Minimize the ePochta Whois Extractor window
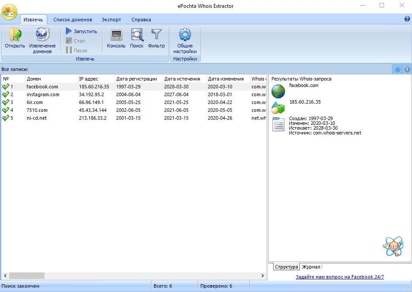Image resolution: width=412 pixels, height=292 pixels. [x=362, y=6]
